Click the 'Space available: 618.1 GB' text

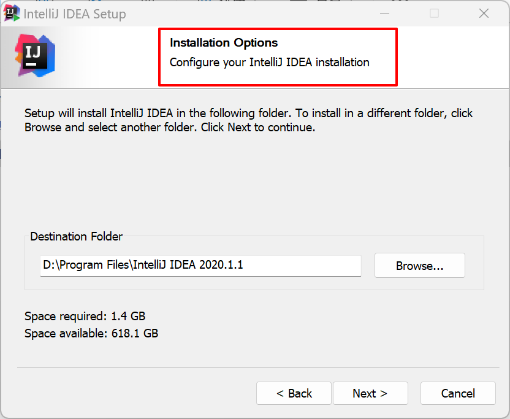(91, 334)
